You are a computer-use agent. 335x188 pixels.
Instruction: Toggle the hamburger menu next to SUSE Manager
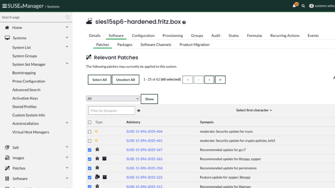click(4, 6)
